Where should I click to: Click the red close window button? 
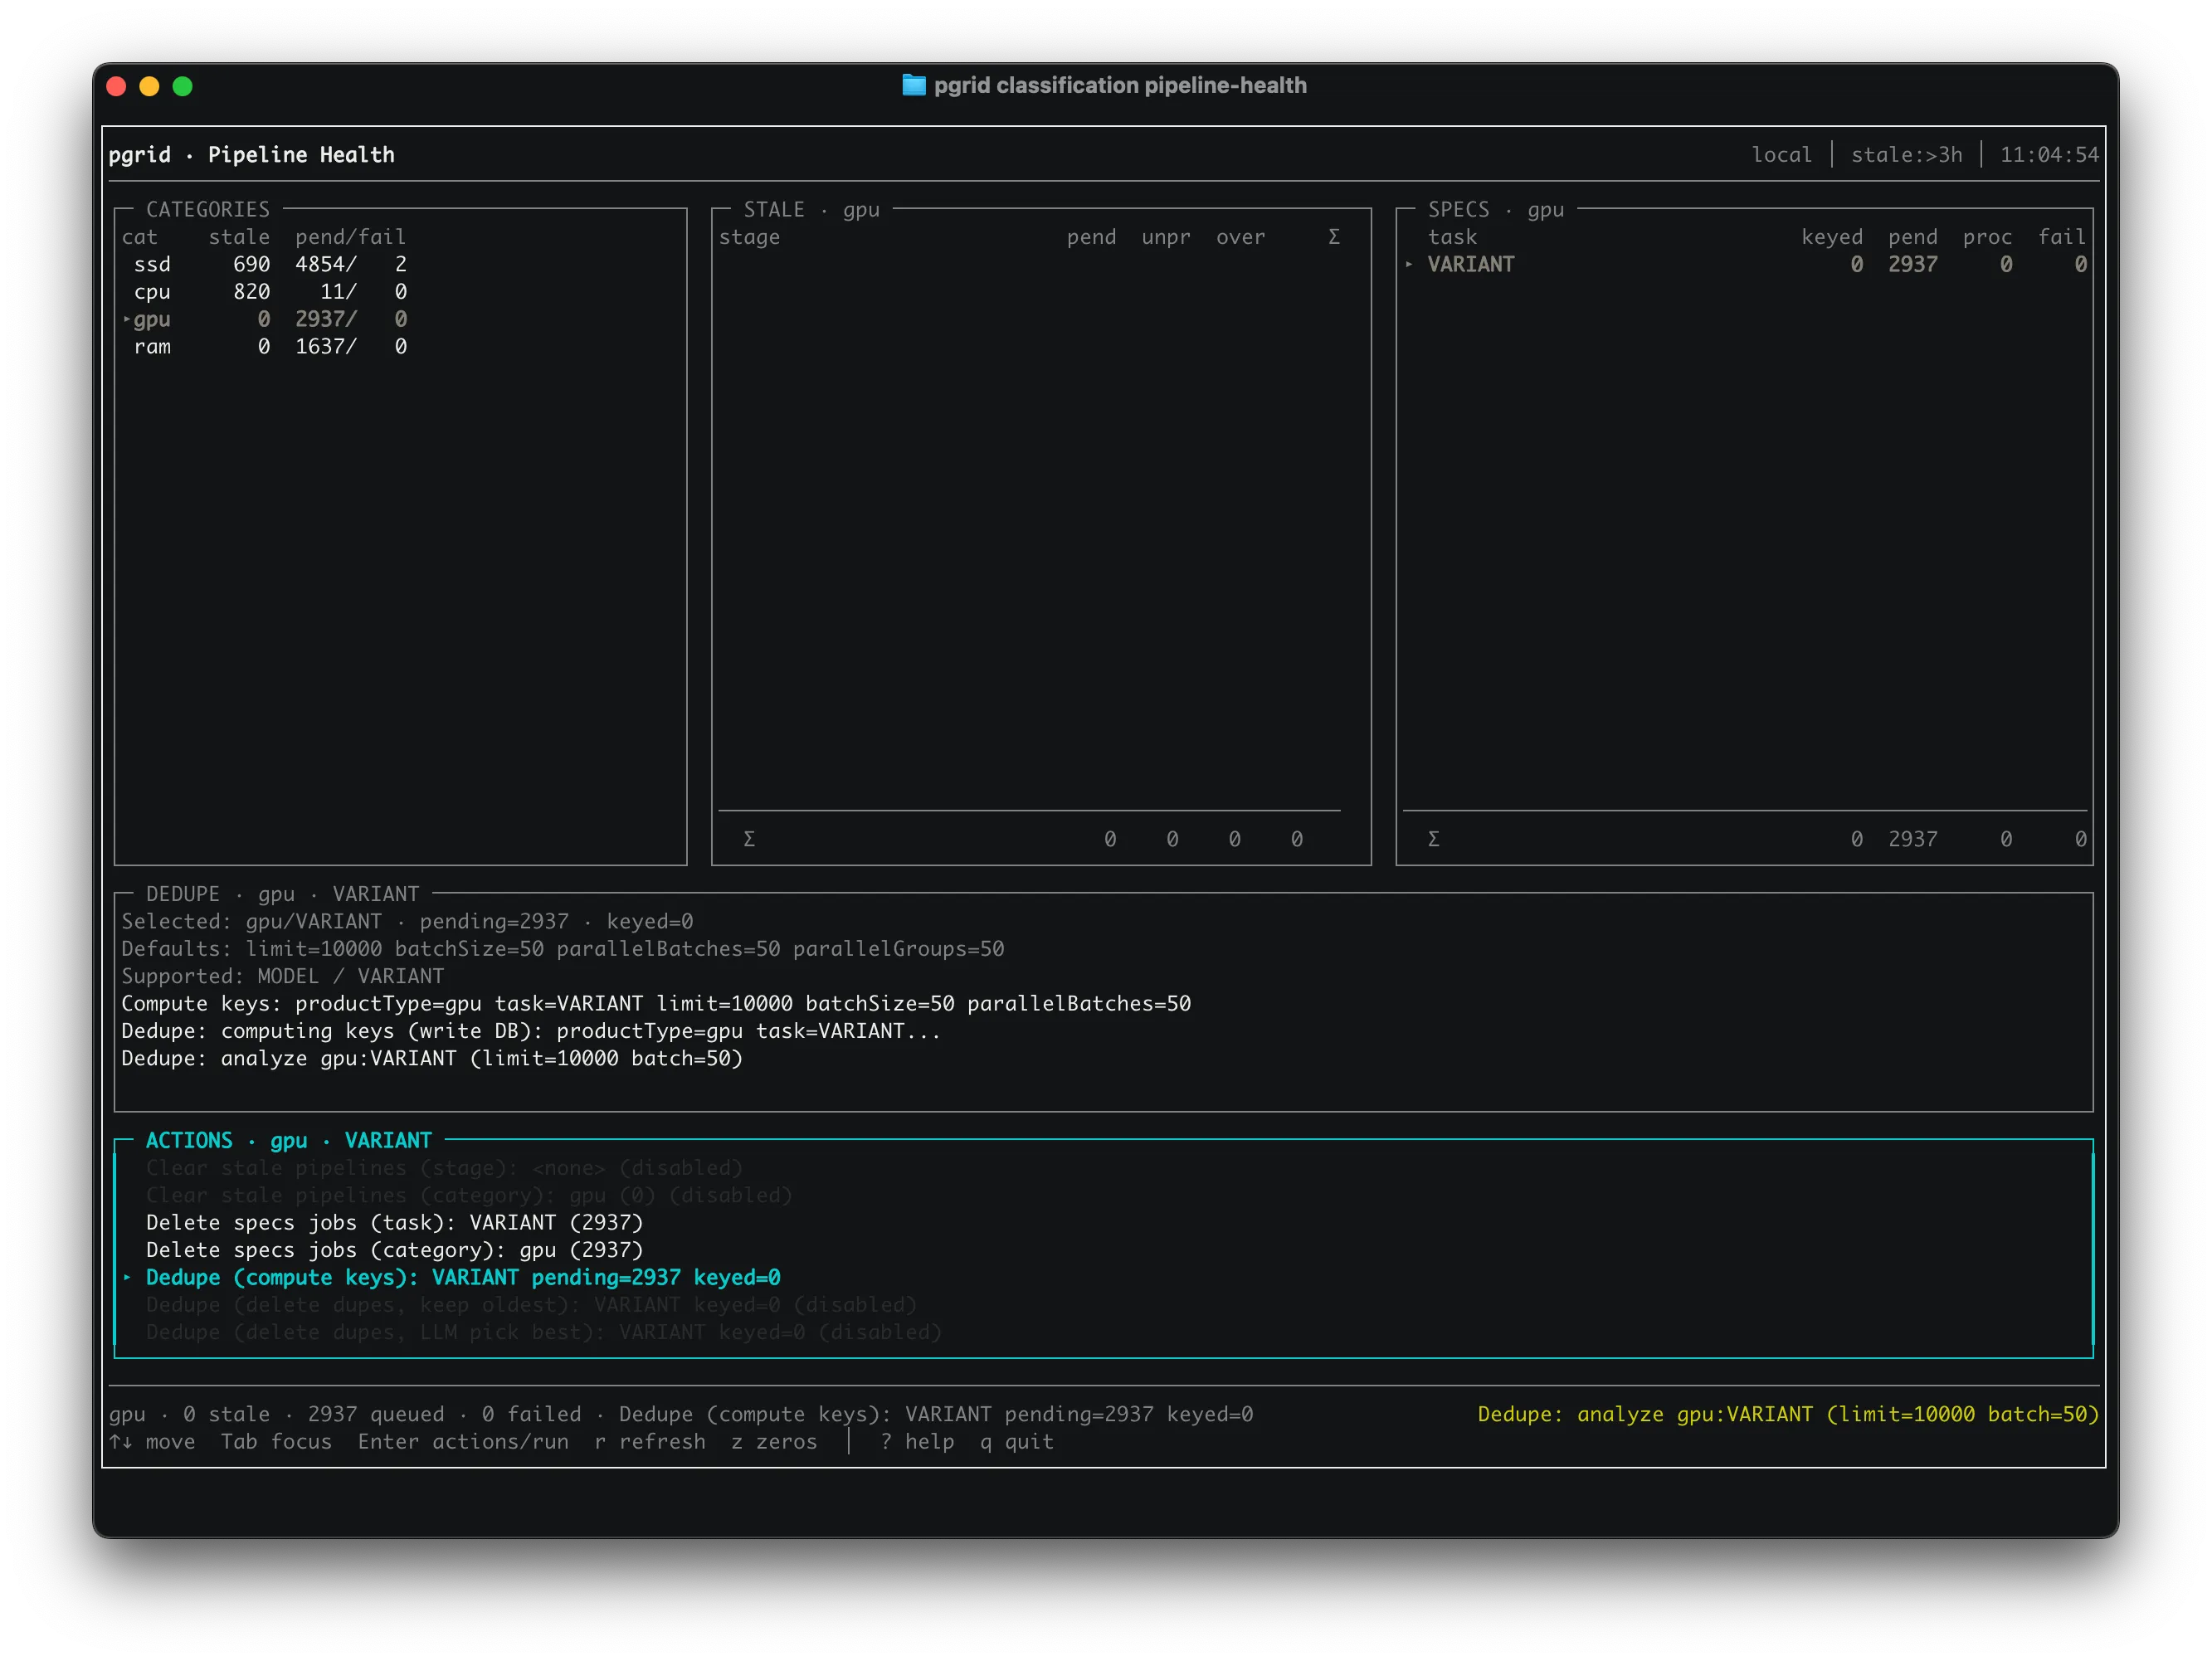[x=116, y=86]
